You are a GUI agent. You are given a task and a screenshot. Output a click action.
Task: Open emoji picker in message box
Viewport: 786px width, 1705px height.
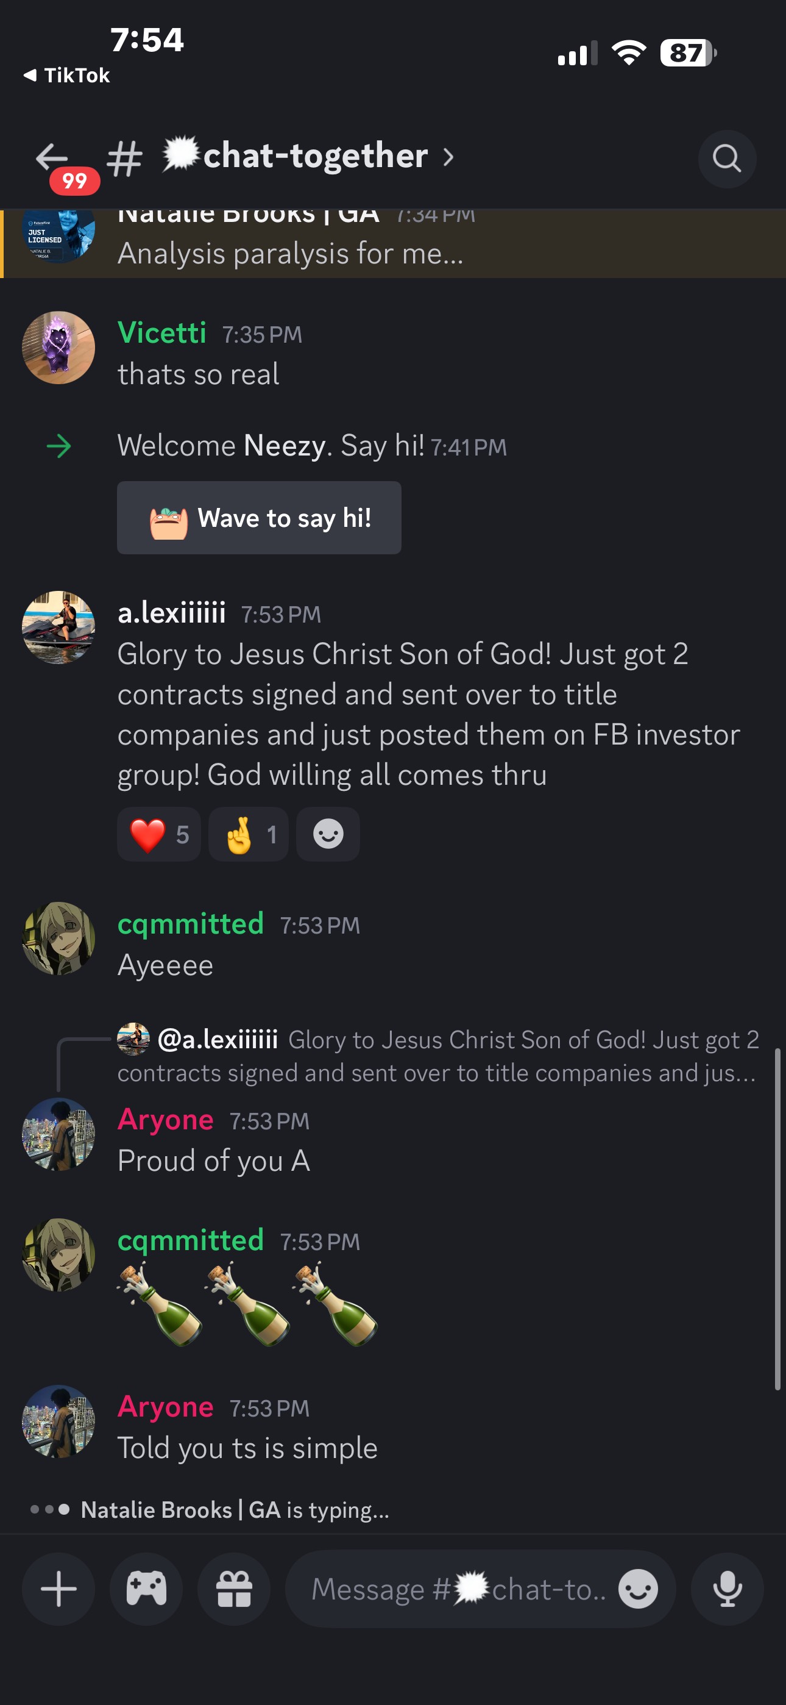point(638,1589)
